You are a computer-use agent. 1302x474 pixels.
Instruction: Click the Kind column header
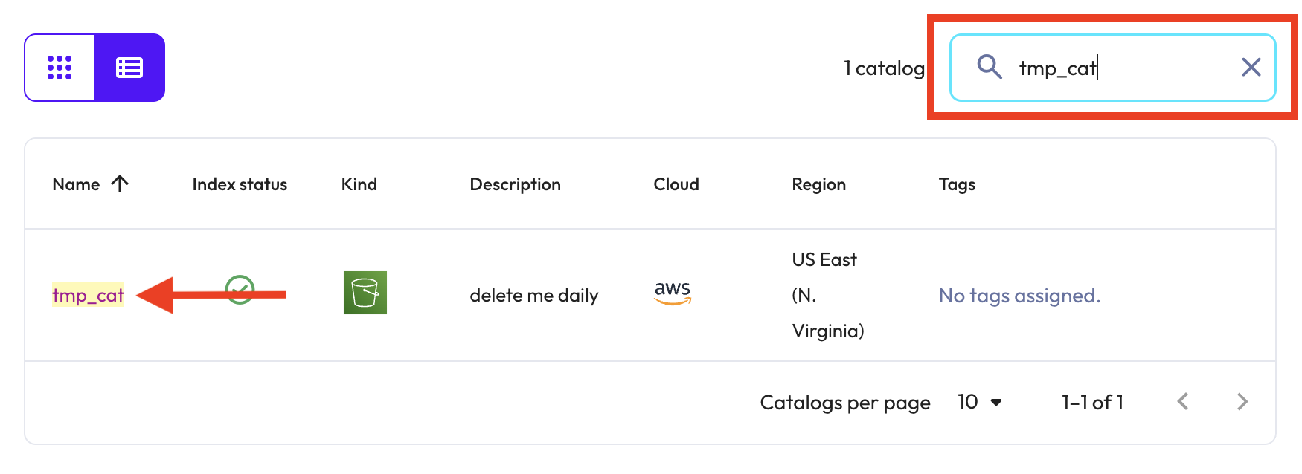(359, 184)
